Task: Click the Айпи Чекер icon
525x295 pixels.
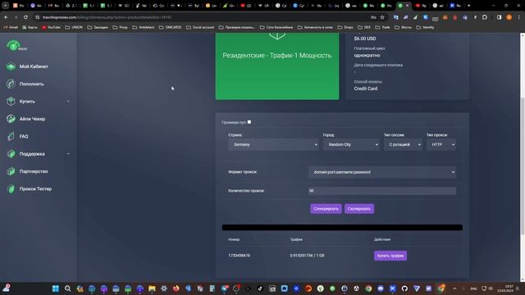Action: [x=11, y=119]
